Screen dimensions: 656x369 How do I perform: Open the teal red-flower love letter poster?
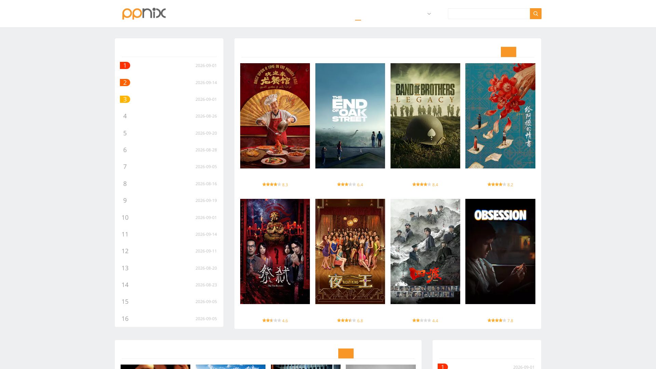click(x=500, y=116)
